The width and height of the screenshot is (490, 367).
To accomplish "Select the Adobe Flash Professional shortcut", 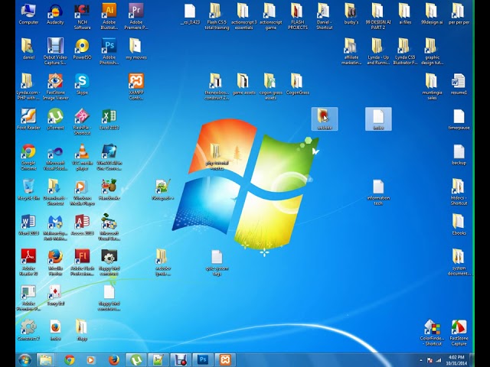I will (82, 263).
